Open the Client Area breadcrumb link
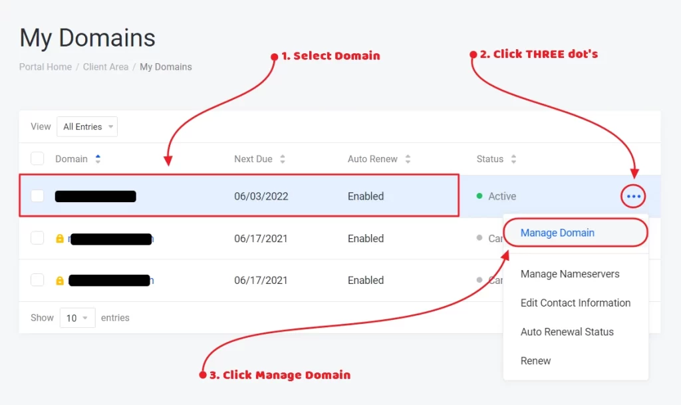This screenshot has width=681, height=405. click(106, 67)
